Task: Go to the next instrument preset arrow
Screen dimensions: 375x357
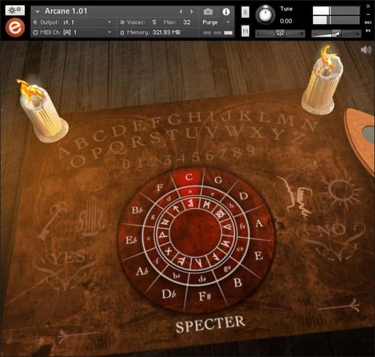Action: click(192, 11)
